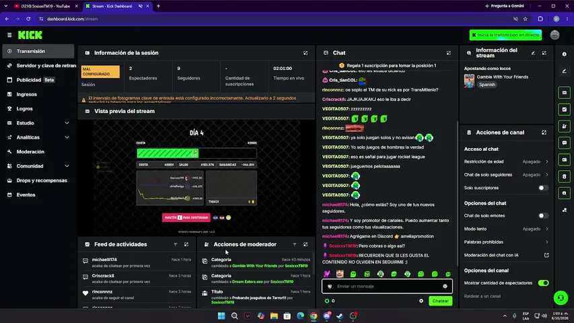Viewport: 574px width, 323px height.
Task: Open Eventos in the sidebar
Action: point(38,195)
